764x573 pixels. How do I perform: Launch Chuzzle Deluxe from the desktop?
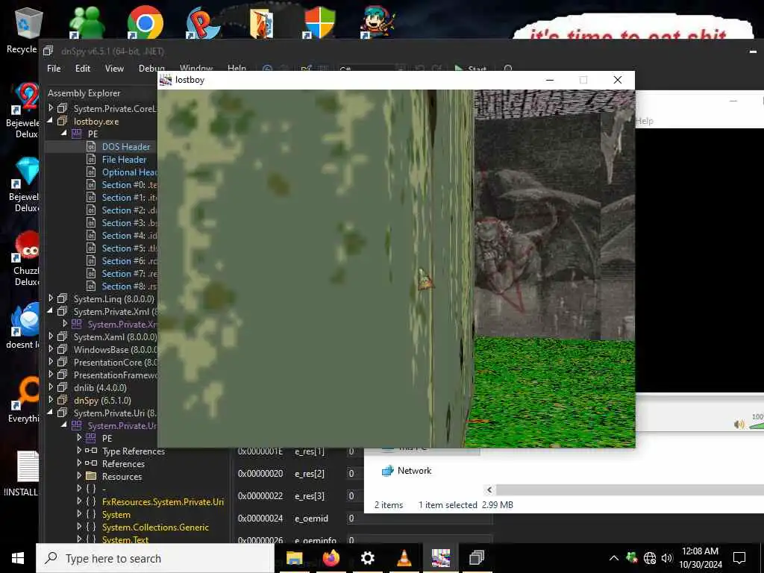26,258
